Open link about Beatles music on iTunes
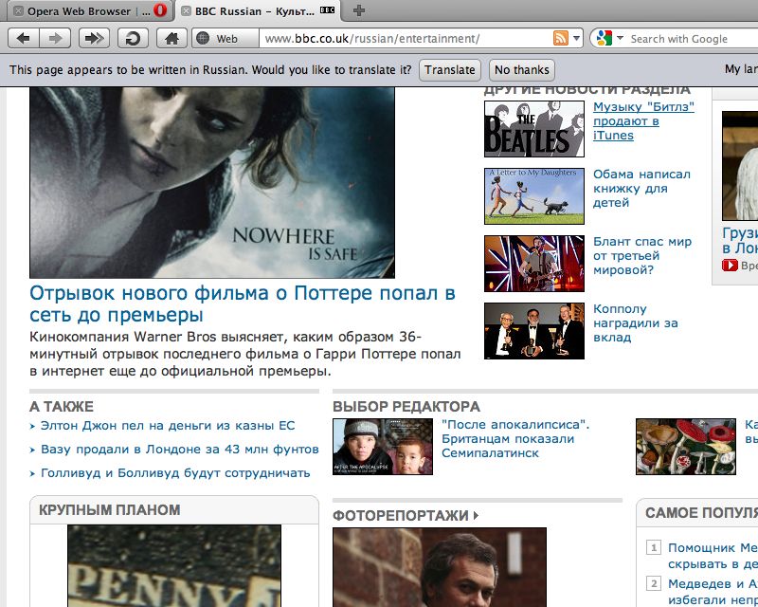Viewport: 758px width, 607px height. (x=642, y=121)
